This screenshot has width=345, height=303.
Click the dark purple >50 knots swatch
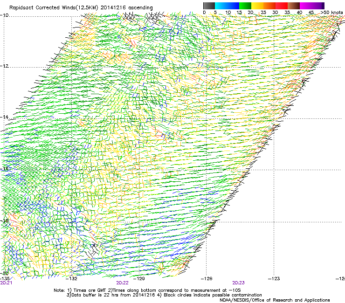323,6
